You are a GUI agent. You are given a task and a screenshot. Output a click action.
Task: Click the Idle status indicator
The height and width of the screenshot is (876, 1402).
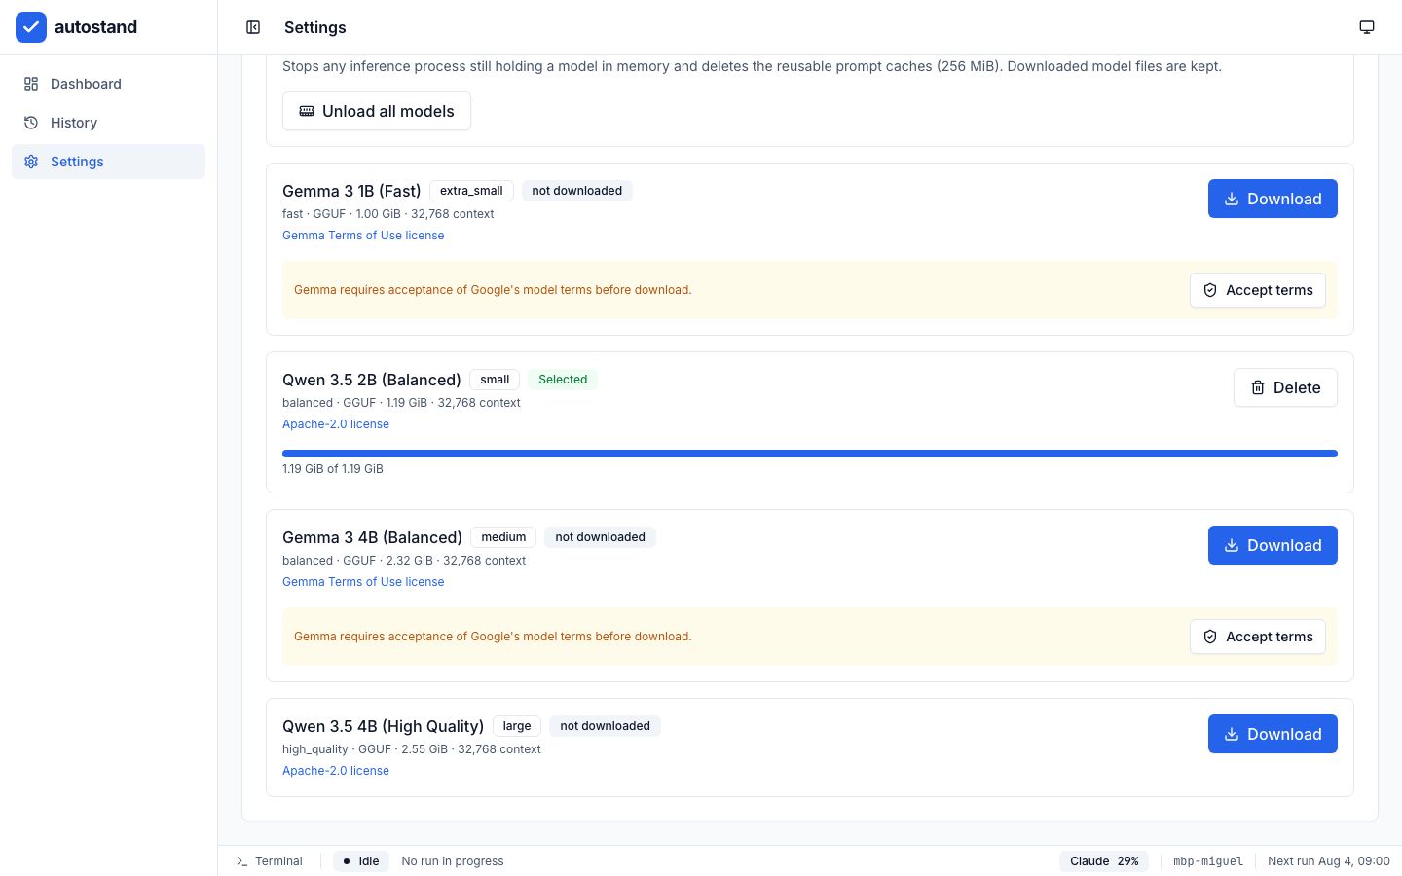tap(361, 861)
